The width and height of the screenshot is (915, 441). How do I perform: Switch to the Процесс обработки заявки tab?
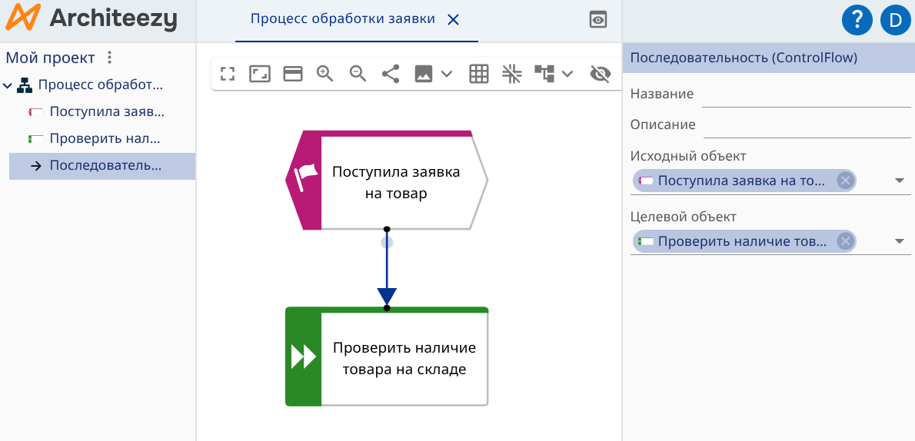342,19
